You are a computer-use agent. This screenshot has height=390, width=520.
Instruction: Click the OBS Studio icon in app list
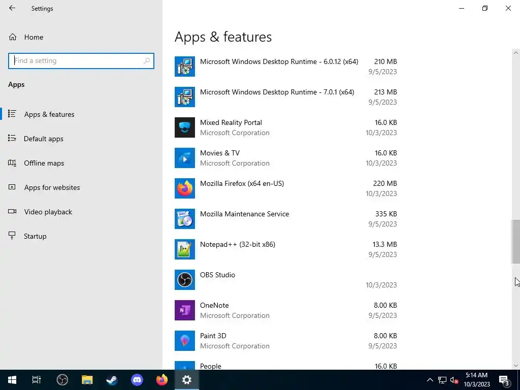click(x=185, y=280)
